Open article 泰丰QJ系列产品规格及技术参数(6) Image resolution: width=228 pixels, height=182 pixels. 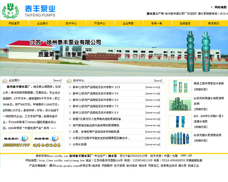tap(95, 113)
